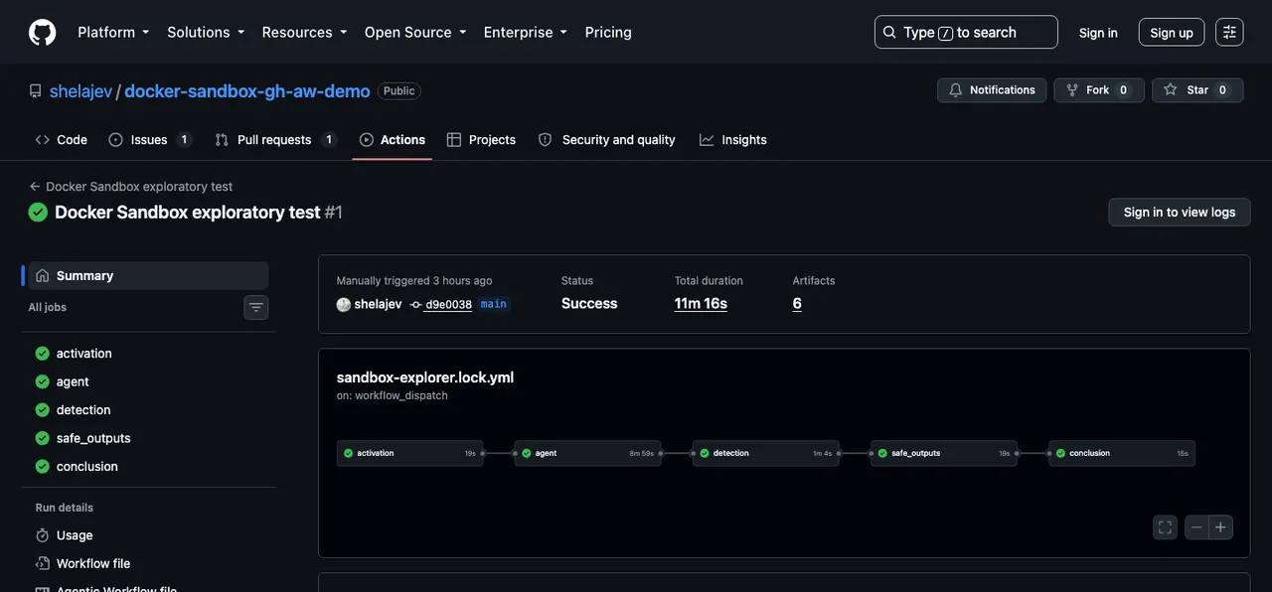Image resolution: width=1272 pixels, height=592 pixels.
Task: Expand the Solutions dropdown menu
Action: click(x=206, y=32)
